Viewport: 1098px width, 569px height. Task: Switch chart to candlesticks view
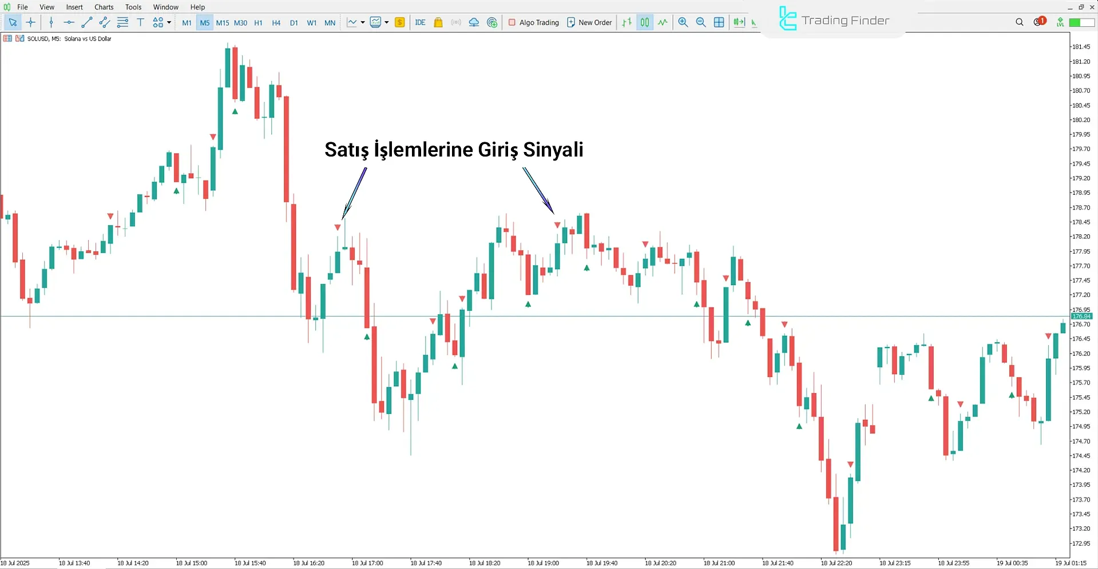tap(645, 22)
